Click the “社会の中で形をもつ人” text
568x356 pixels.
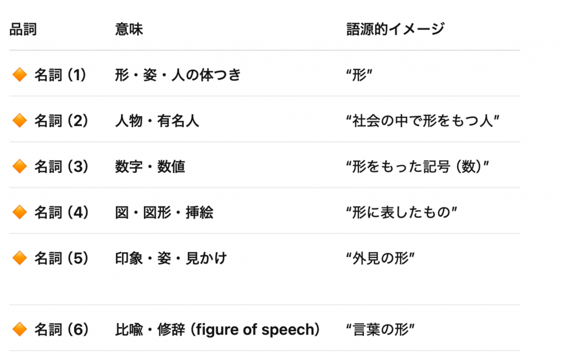coord(423,121)
